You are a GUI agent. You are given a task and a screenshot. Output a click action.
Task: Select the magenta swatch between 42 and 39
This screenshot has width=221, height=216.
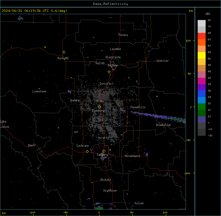coord(202,81)
